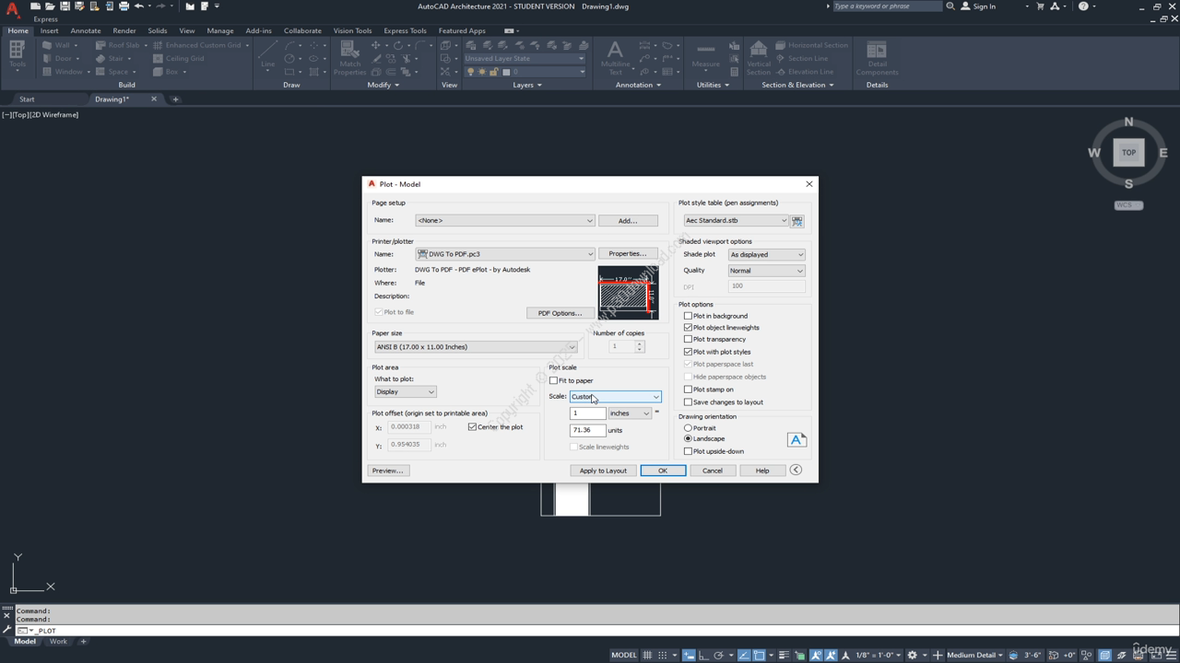The image size is (1180, 663).
Task: Toggle the grid display icon in status bar
Action: (x=647, y=655)
